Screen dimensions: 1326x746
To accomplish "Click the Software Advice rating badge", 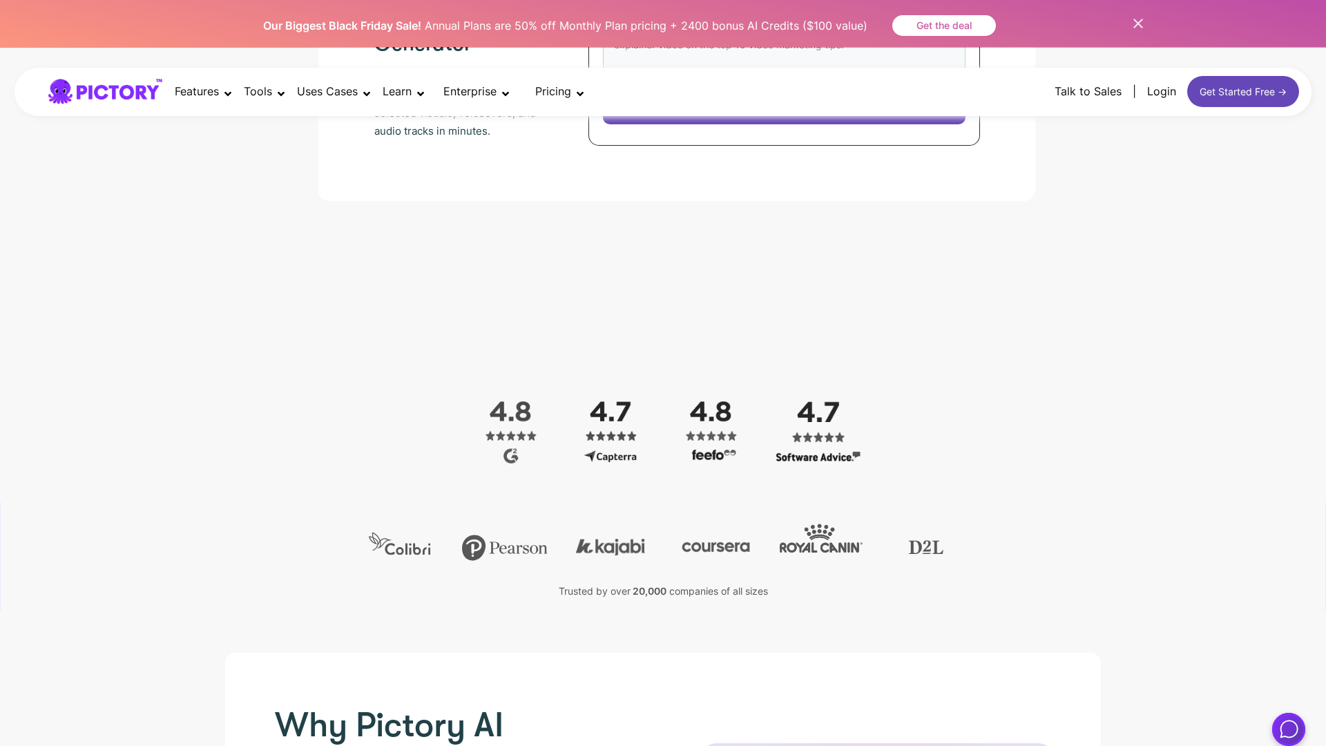I will click(x=818, y=457).
